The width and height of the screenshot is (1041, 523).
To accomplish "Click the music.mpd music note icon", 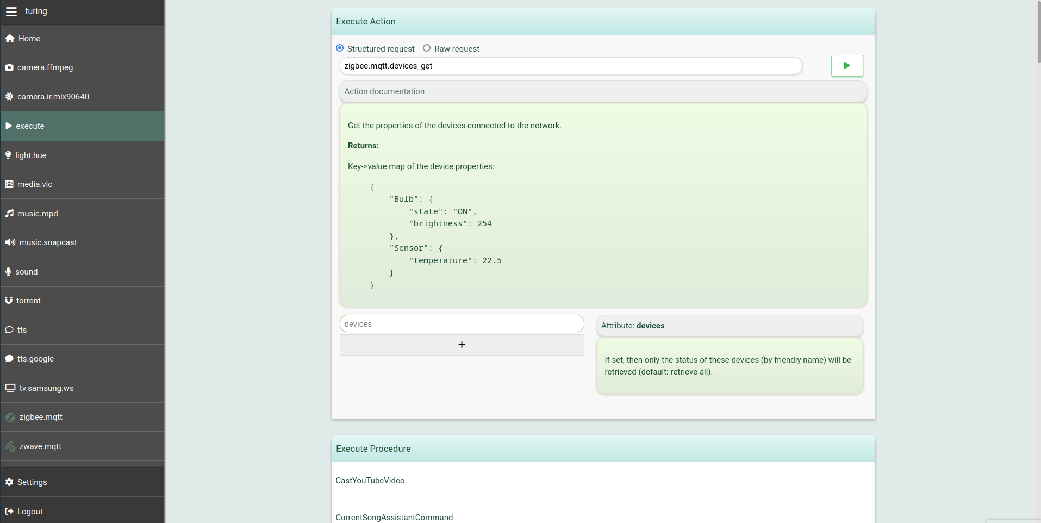I will 9,214.
